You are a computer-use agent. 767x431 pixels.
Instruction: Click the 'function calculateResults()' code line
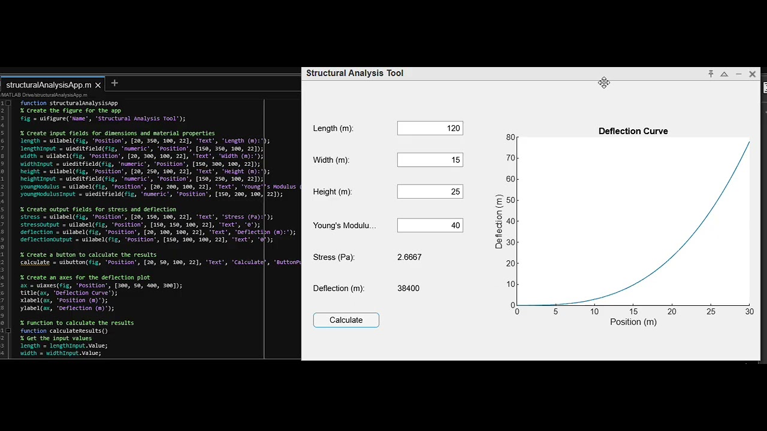64,330
